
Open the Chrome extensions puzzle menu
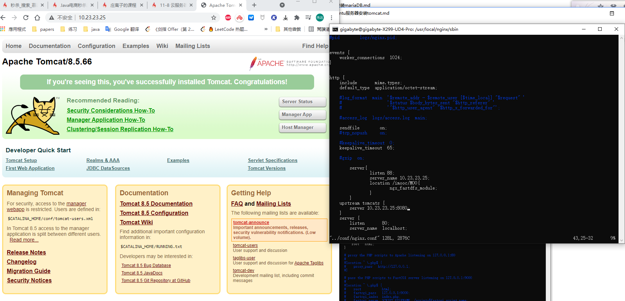(297, 18)
